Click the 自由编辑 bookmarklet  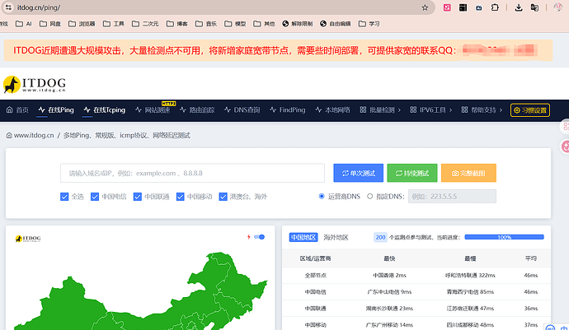(336, 24)
